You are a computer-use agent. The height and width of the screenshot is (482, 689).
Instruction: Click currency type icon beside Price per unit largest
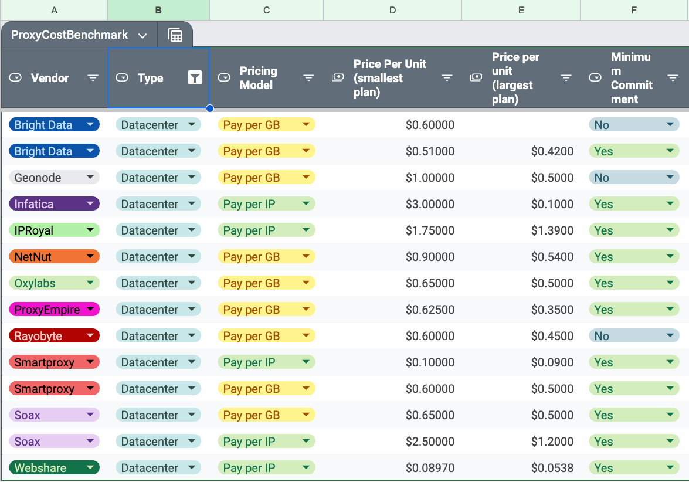click(476, 78)
